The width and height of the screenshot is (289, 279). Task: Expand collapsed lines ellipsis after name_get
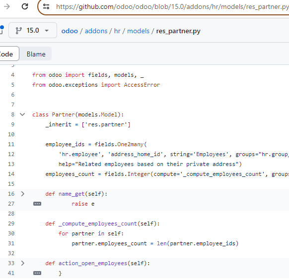[37, 204]
